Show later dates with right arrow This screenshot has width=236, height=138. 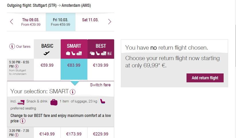(x=109, y=22)
